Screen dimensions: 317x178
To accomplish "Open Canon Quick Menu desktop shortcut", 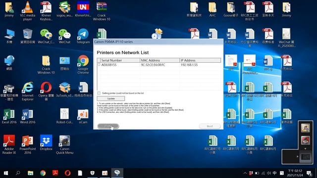I will click(x=64, y=144).
